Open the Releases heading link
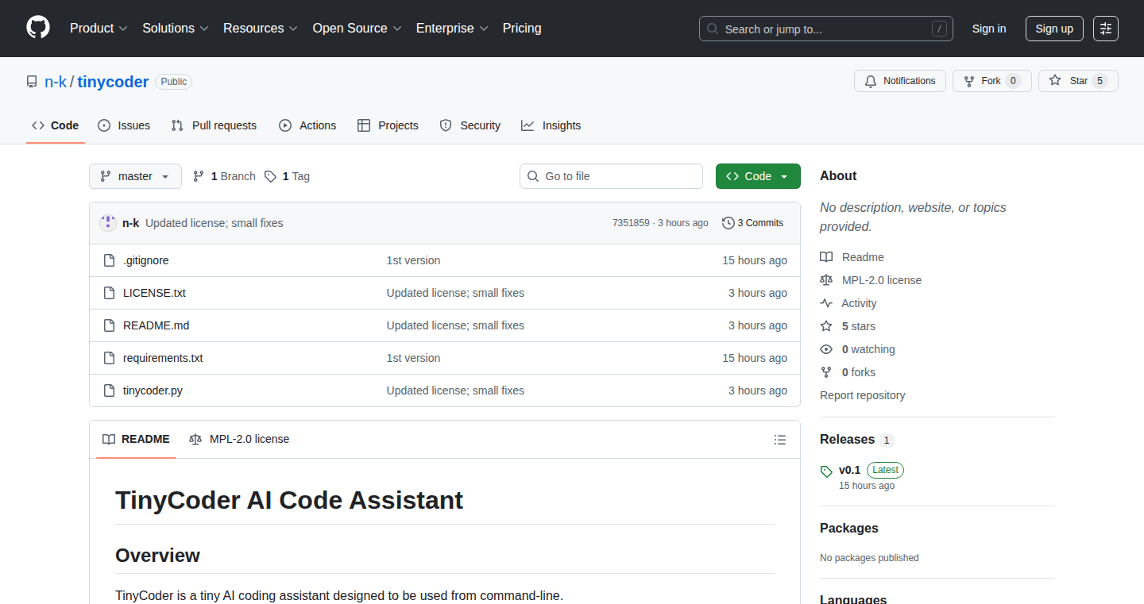The width and height of the screenshot is (1144, 604). pyautogui.click(x=857, y=440)
